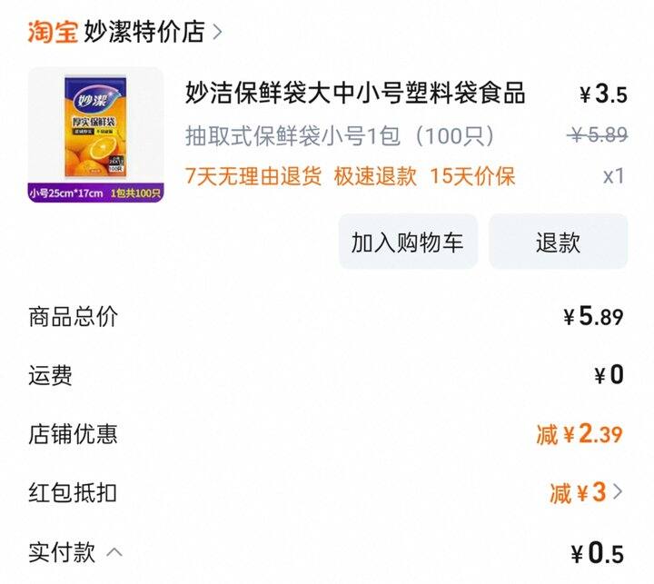Tap the orange 淘宝 logo
This screenshot has height=584, width=654.
[x=53, y=31]
